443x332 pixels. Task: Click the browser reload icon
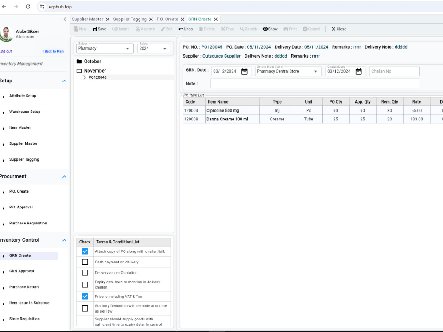point(28,7)
